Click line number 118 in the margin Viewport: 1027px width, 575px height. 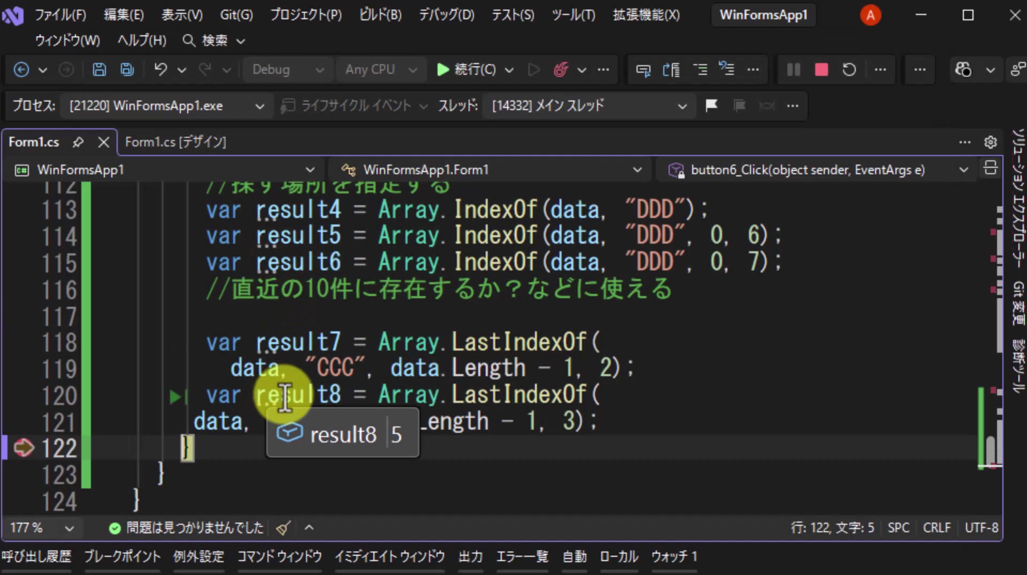[59, 343]
